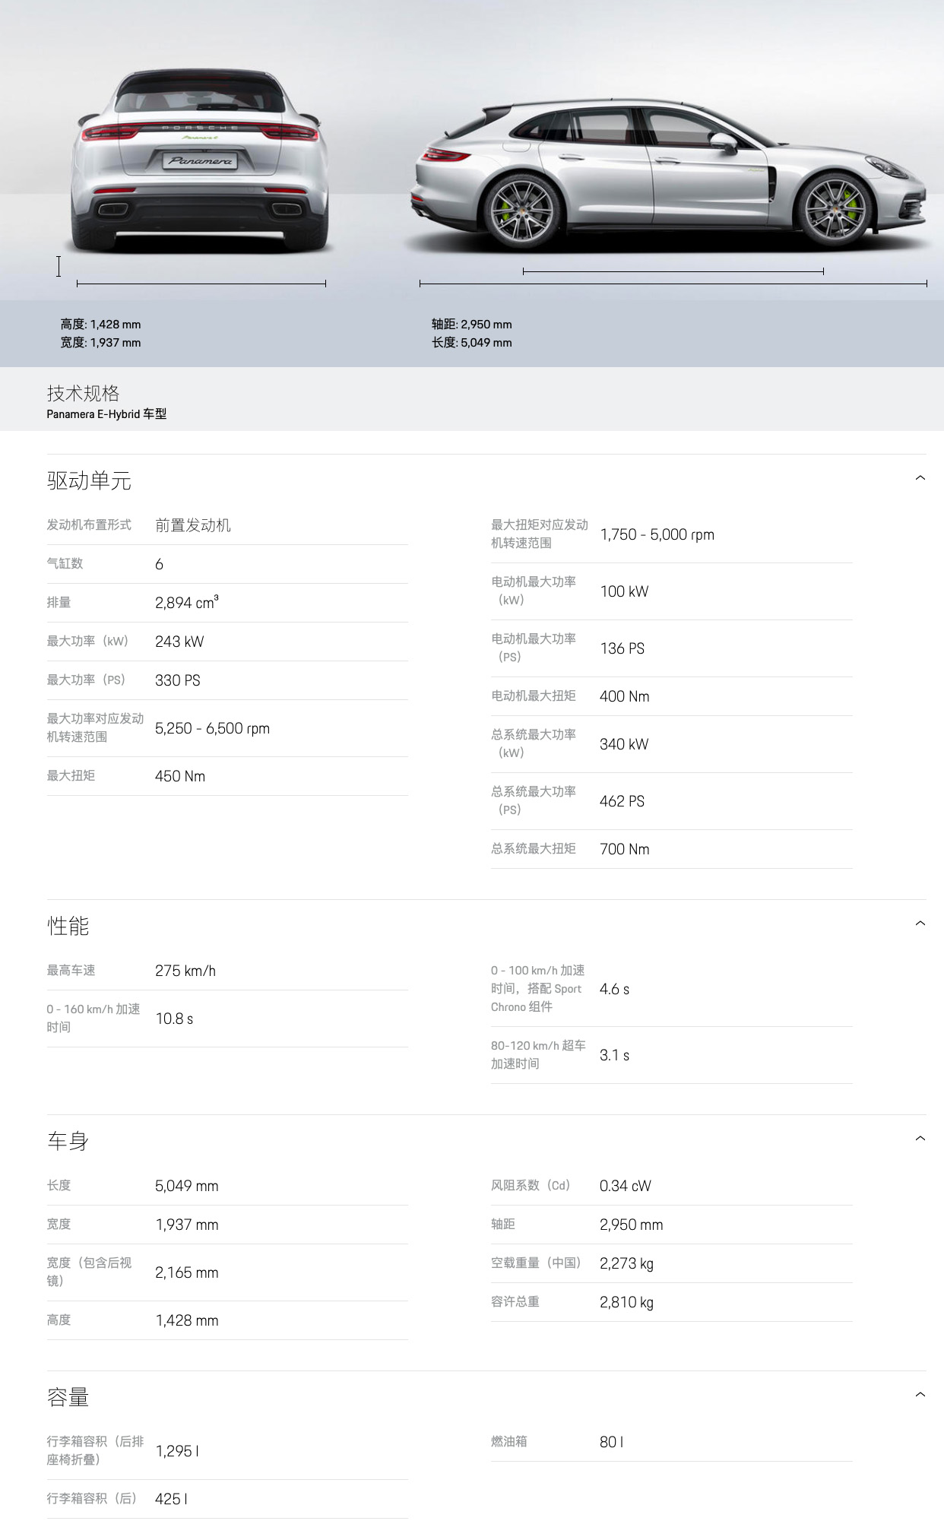Click the 462 PS value

pyautogui.click(x=622, y=801)
